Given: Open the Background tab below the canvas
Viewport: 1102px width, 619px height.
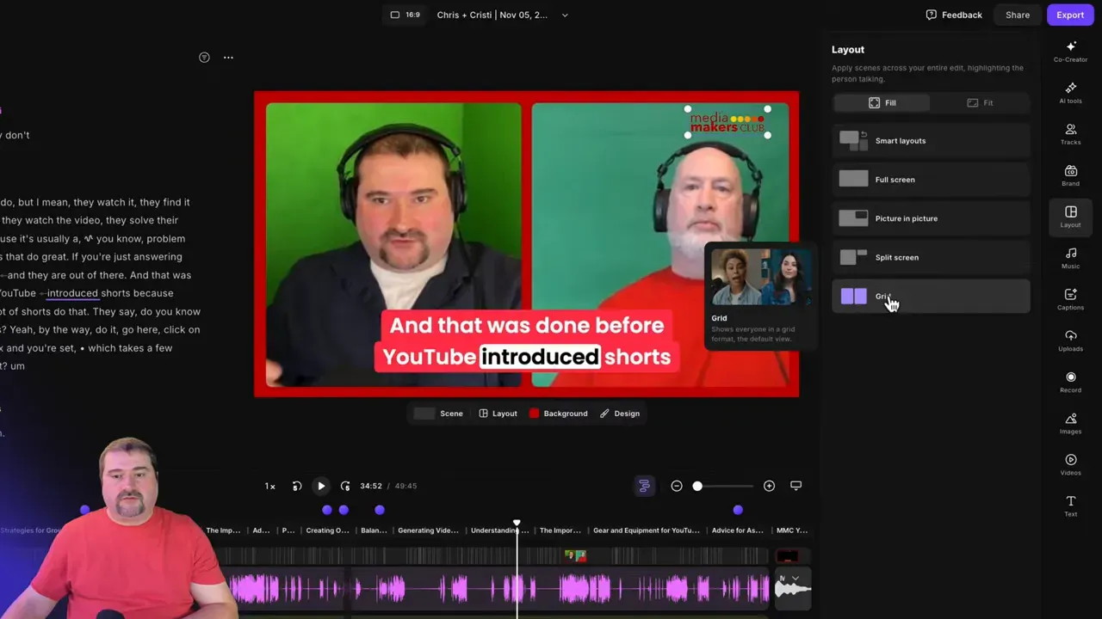Looking at the screenshot, I should click(560, 414).
